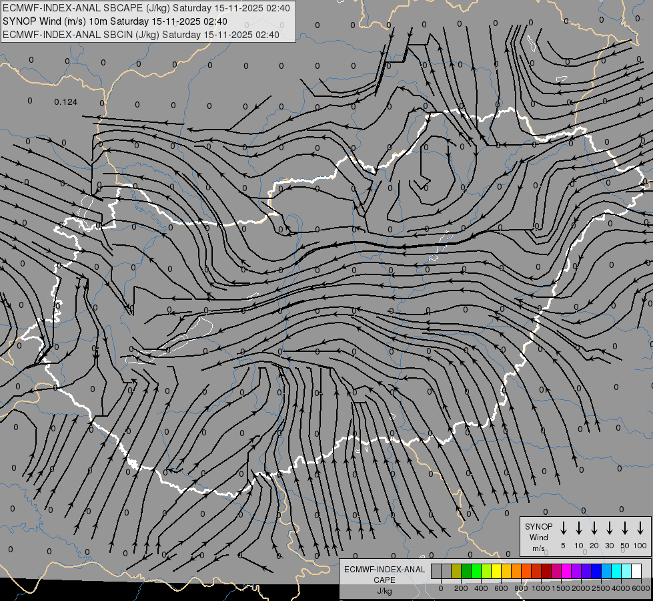Click the 6000 tick label on CAPE scale
Viewport: 653px width, 601px height.
tap(641, 588)
